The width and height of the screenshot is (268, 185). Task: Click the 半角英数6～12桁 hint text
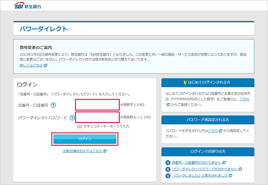click(135, 117)
